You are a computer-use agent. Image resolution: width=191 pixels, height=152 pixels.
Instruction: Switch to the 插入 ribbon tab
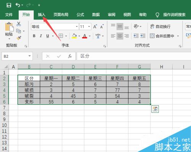coord(42,15)
